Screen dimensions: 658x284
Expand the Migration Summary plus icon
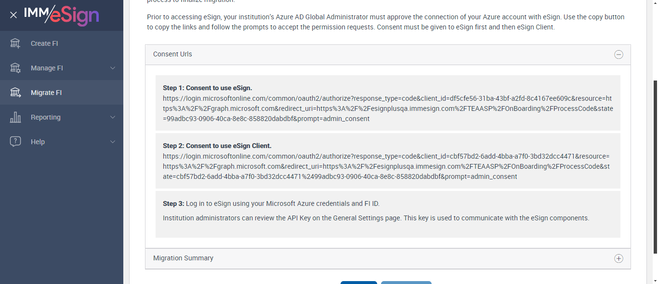(619, 258)
